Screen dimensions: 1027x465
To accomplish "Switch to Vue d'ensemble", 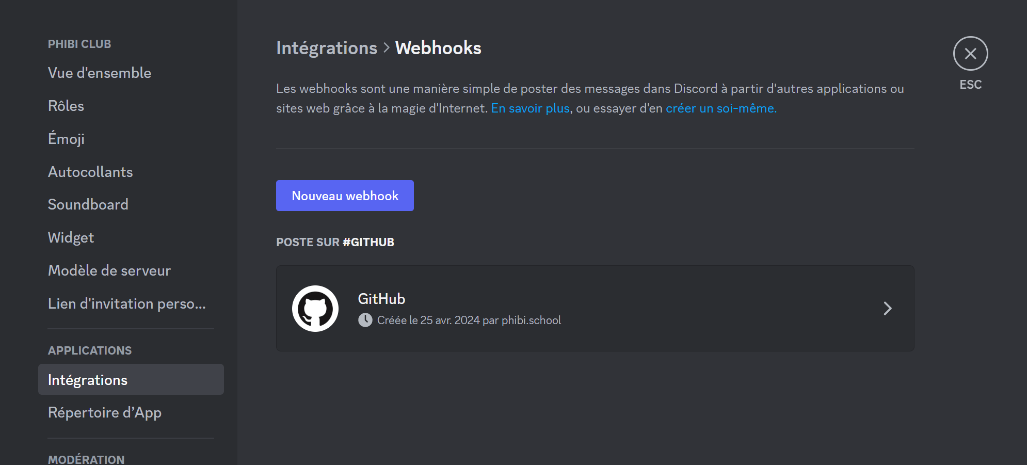I will tap(100, 72).
